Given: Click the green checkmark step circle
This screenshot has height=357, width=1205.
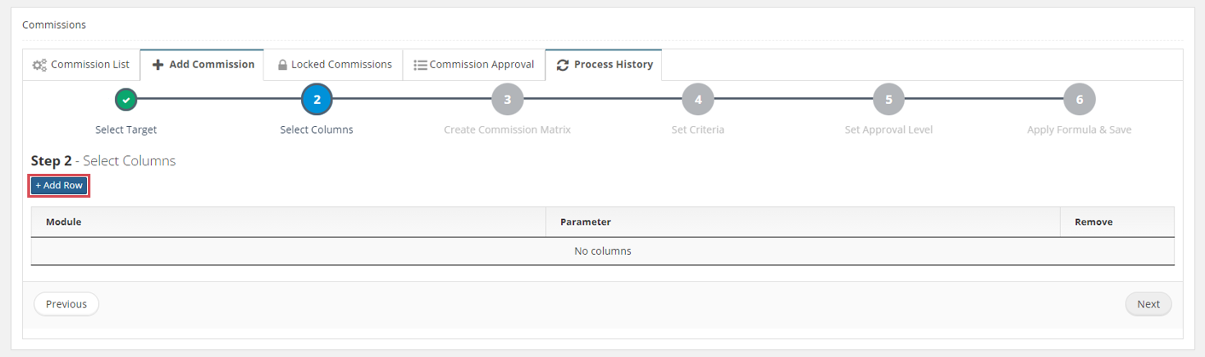Looking at the screenshot, I should click(x=126, y=100).
